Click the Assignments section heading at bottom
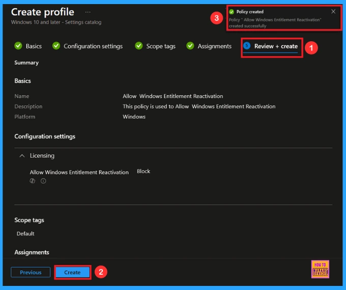The image size is (346, 290). point(32,252)
